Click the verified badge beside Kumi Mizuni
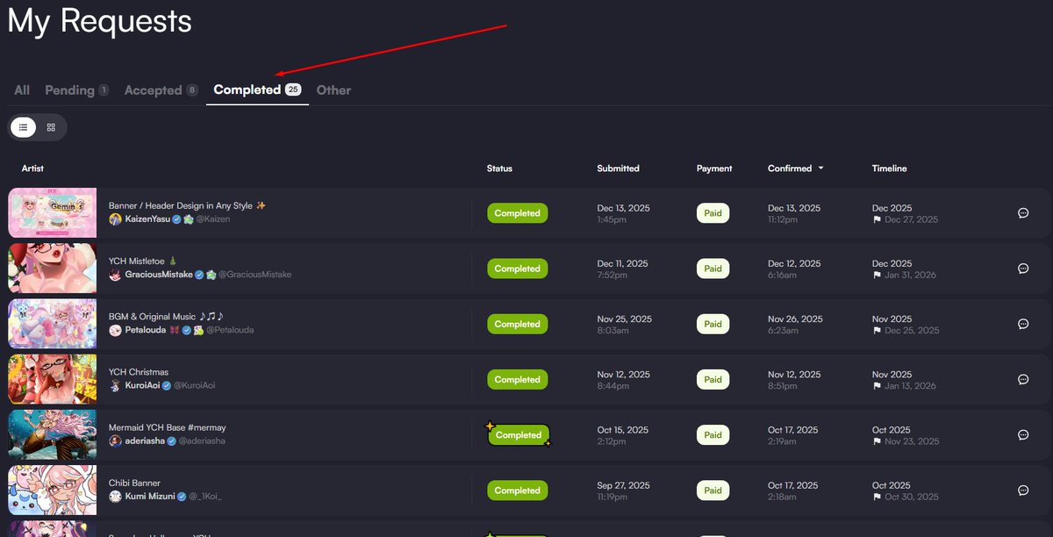Screen dimensions: 1053x537 click(x=183, y=496)
